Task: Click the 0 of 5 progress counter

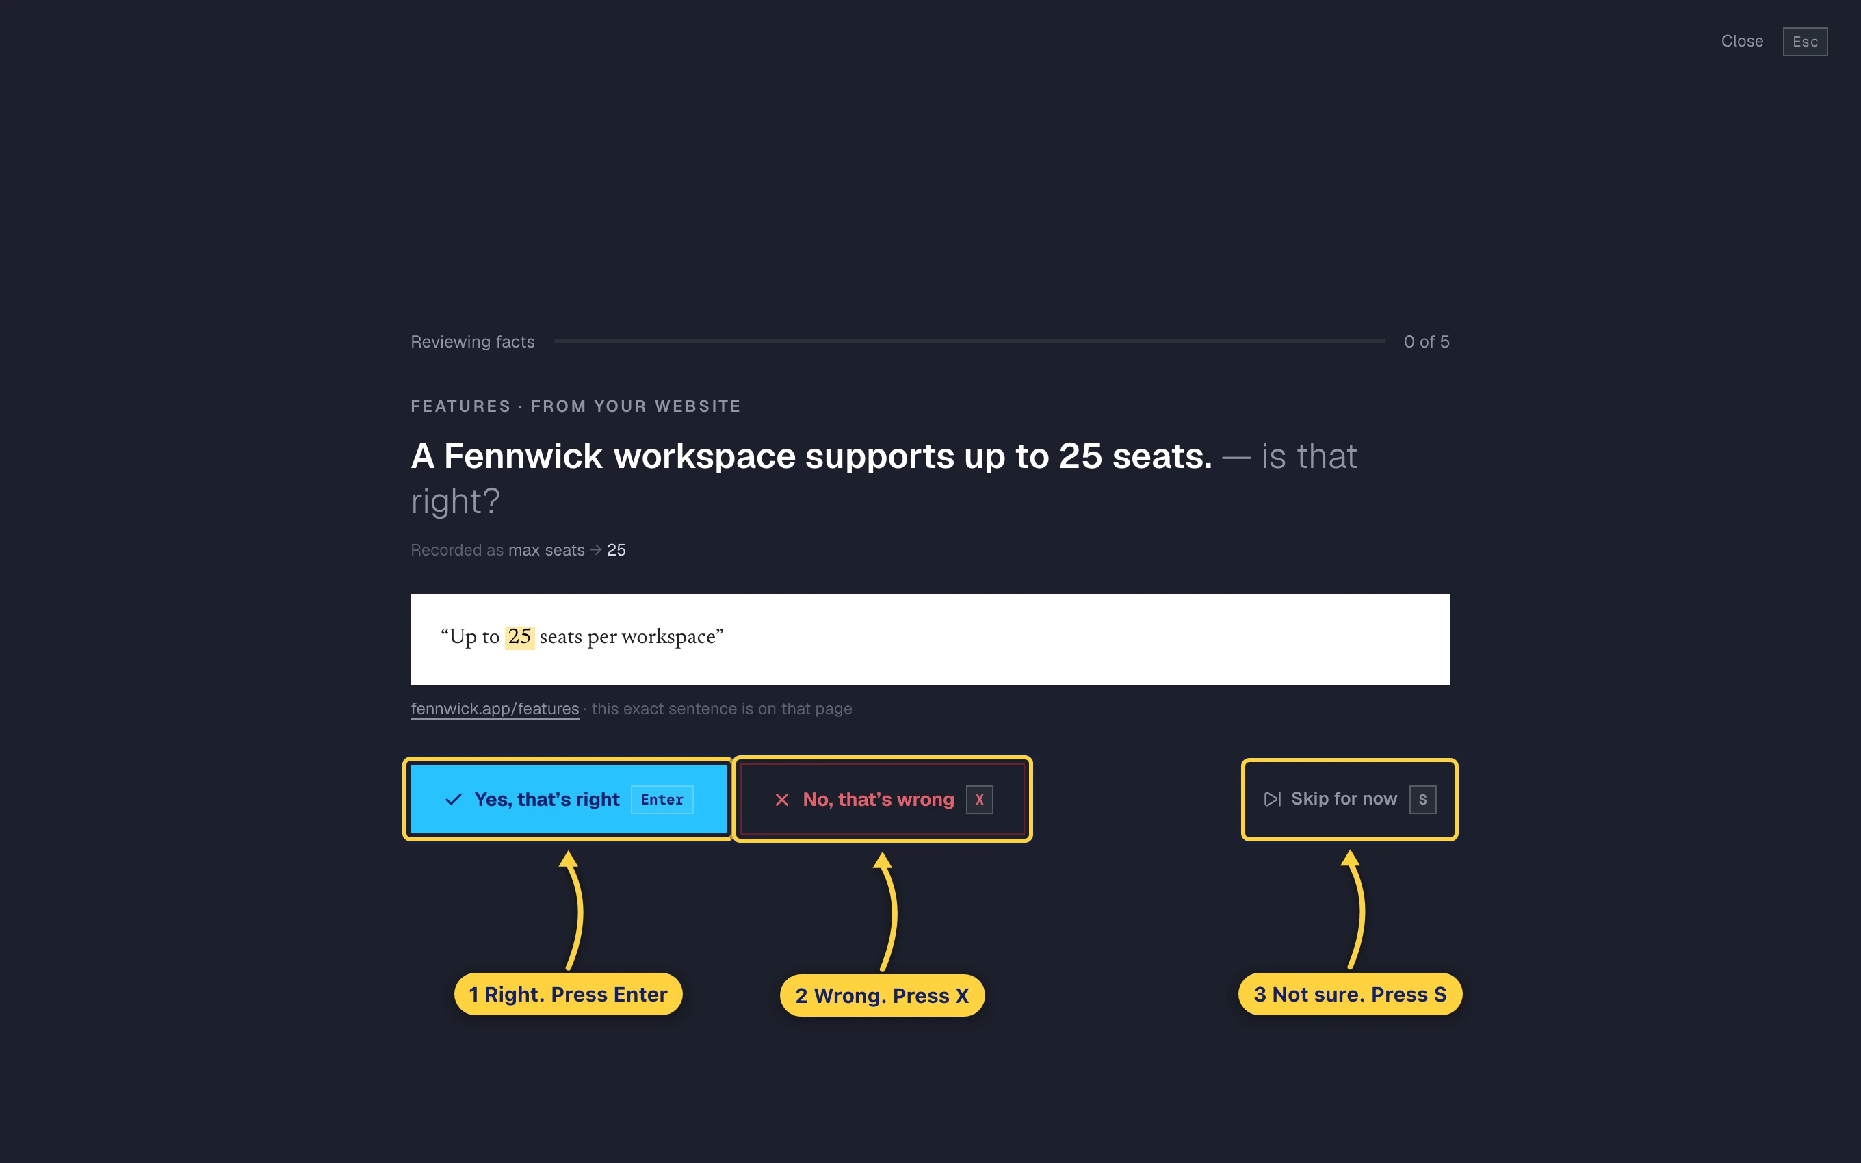Action: coord(1426,341)
